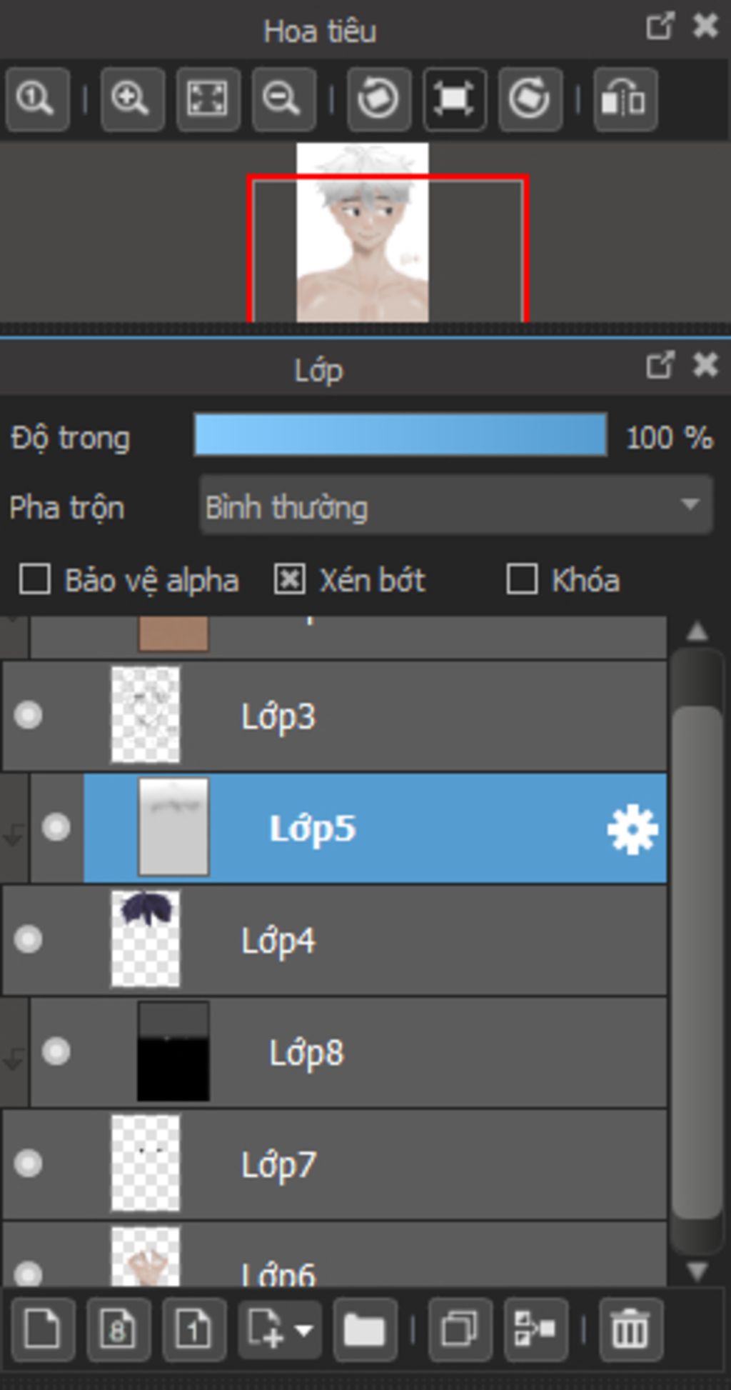Viewport: 731px width, 1390px height.
Task: Click the Độ trong opacity slider
Action: pos(400,434)
